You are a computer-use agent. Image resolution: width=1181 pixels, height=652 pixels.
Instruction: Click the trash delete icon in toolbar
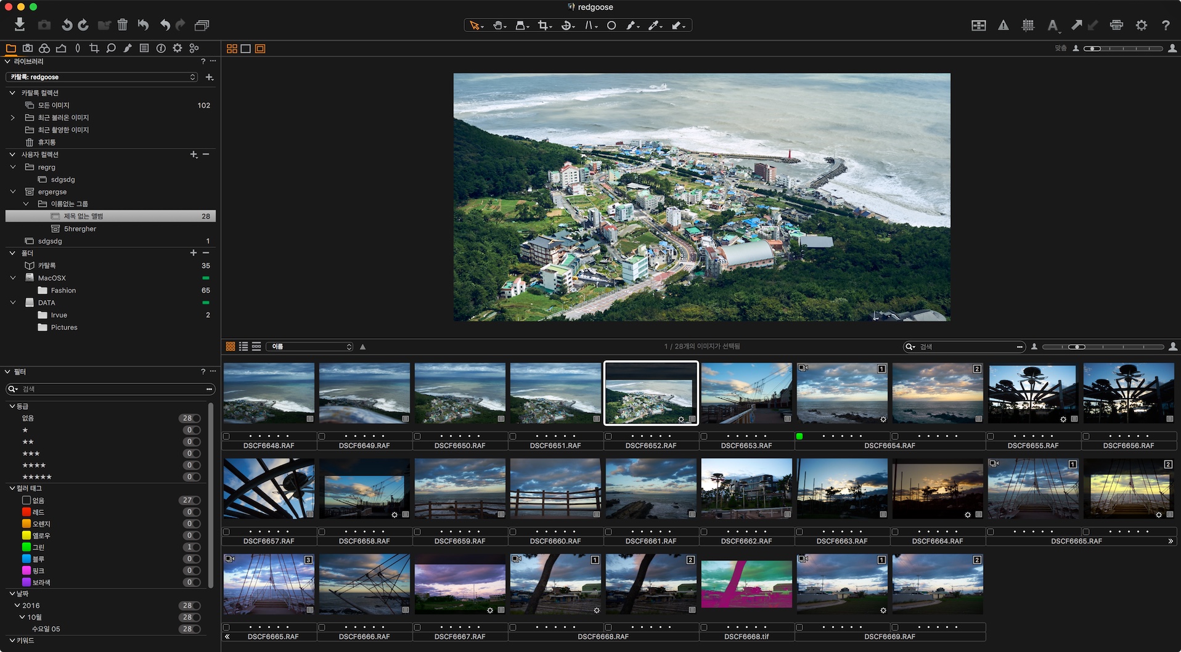(123, 25)
